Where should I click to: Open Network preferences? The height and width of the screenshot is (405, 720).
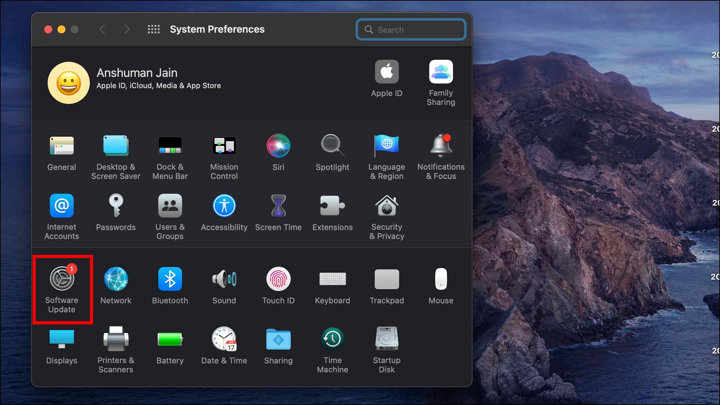point(116,286)
